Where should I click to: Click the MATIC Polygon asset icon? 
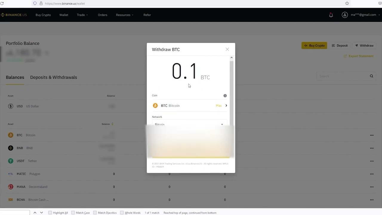click(11, 174)
